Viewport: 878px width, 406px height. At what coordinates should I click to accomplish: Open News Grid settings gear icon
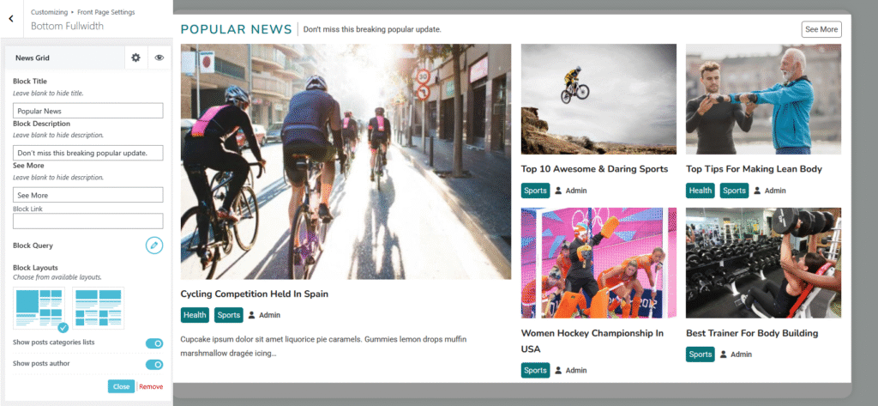pos(135,58)
